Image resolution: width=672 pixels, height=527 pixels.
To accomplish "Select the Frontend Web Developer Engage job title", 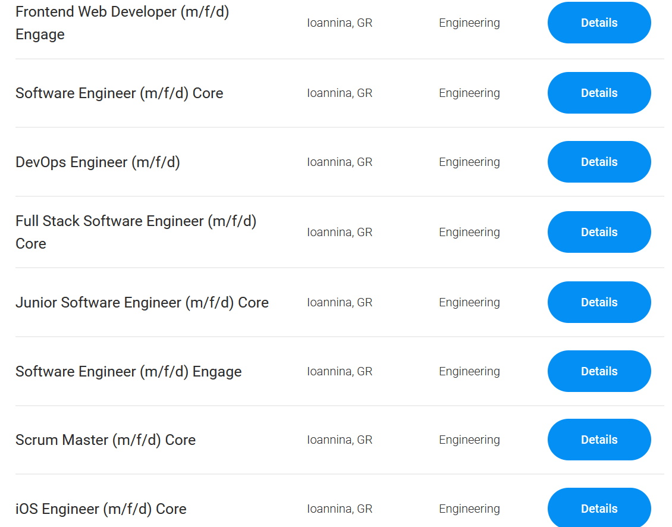I will [x=122, y=23].
